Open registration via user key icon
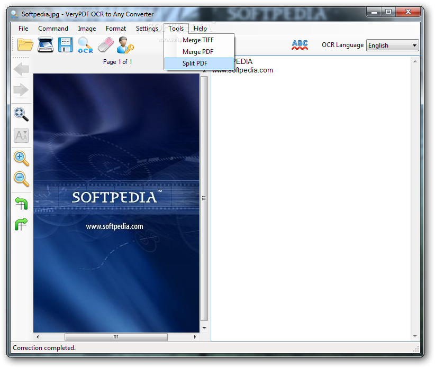435x368 pixels. (125, 45)
